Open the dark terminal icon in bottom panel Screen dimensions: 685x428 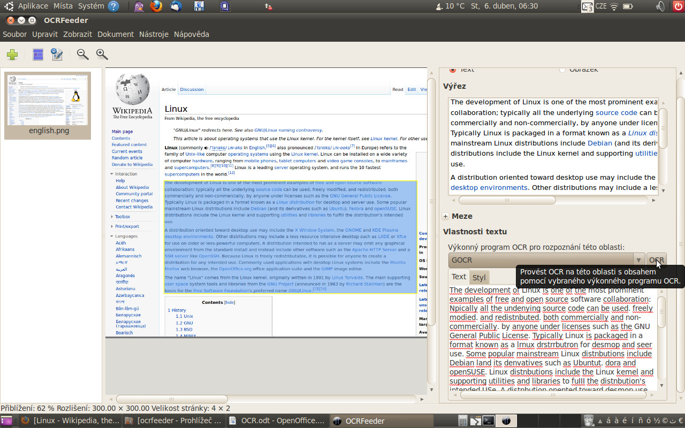coord(489,421)
